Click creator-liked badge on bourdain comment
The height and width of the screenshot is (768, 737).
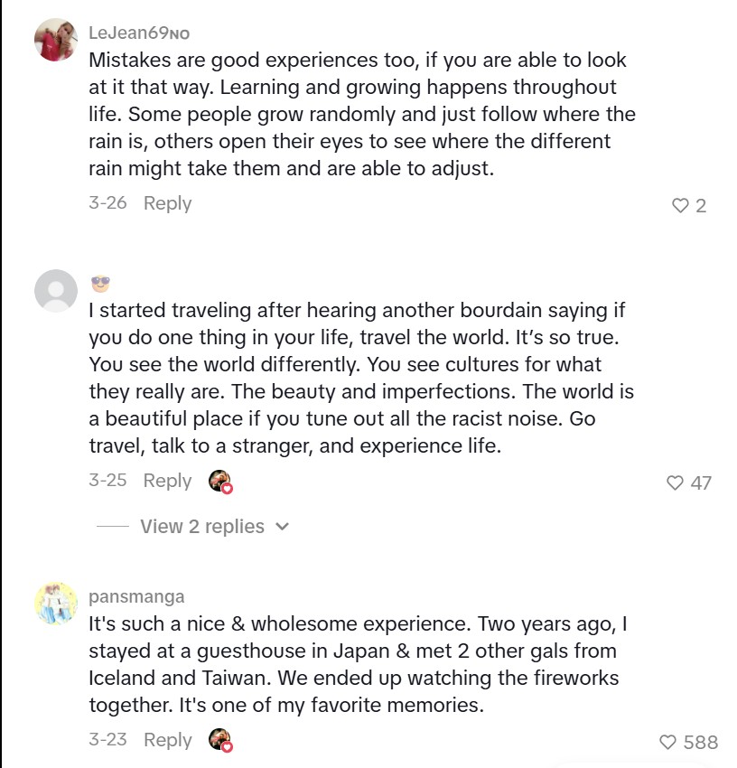pos(220,482)
